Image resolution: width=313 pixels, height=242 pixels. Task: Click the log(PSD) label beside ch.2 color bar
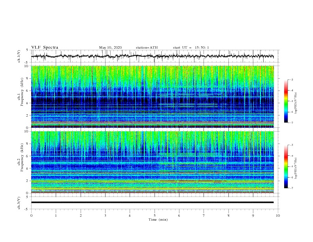(296, 168)
